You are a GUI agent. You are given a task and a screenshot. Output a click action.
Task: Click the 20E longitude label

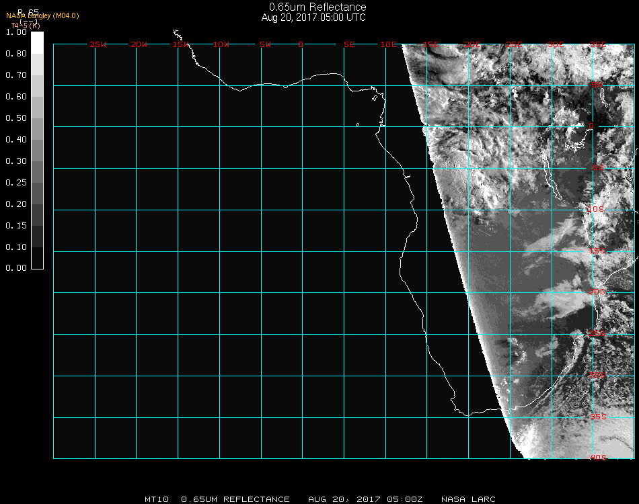click(x=472, y=44)
